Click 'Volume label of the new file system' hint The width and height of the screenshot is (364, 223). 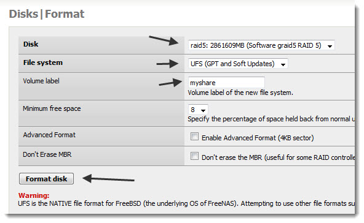click(x=240, y=93)
